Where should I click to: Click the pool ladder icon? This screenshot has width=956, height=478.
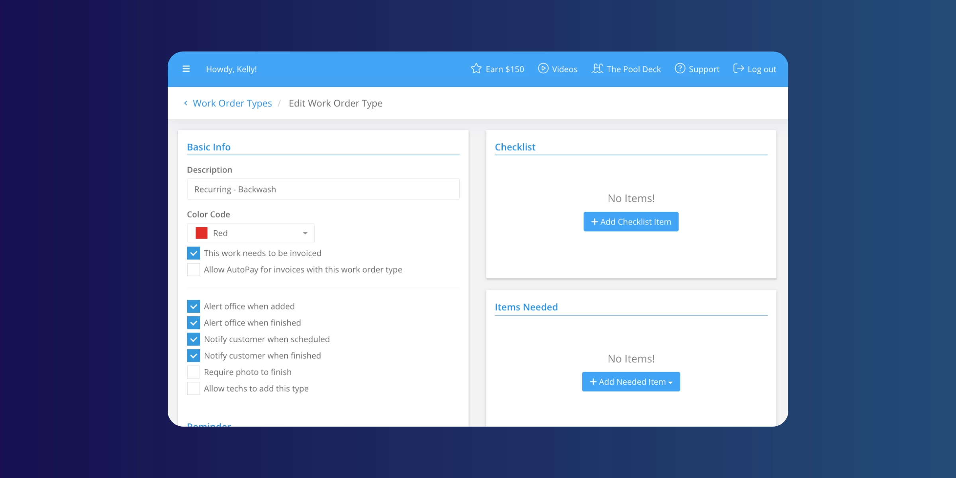point(597,69)
